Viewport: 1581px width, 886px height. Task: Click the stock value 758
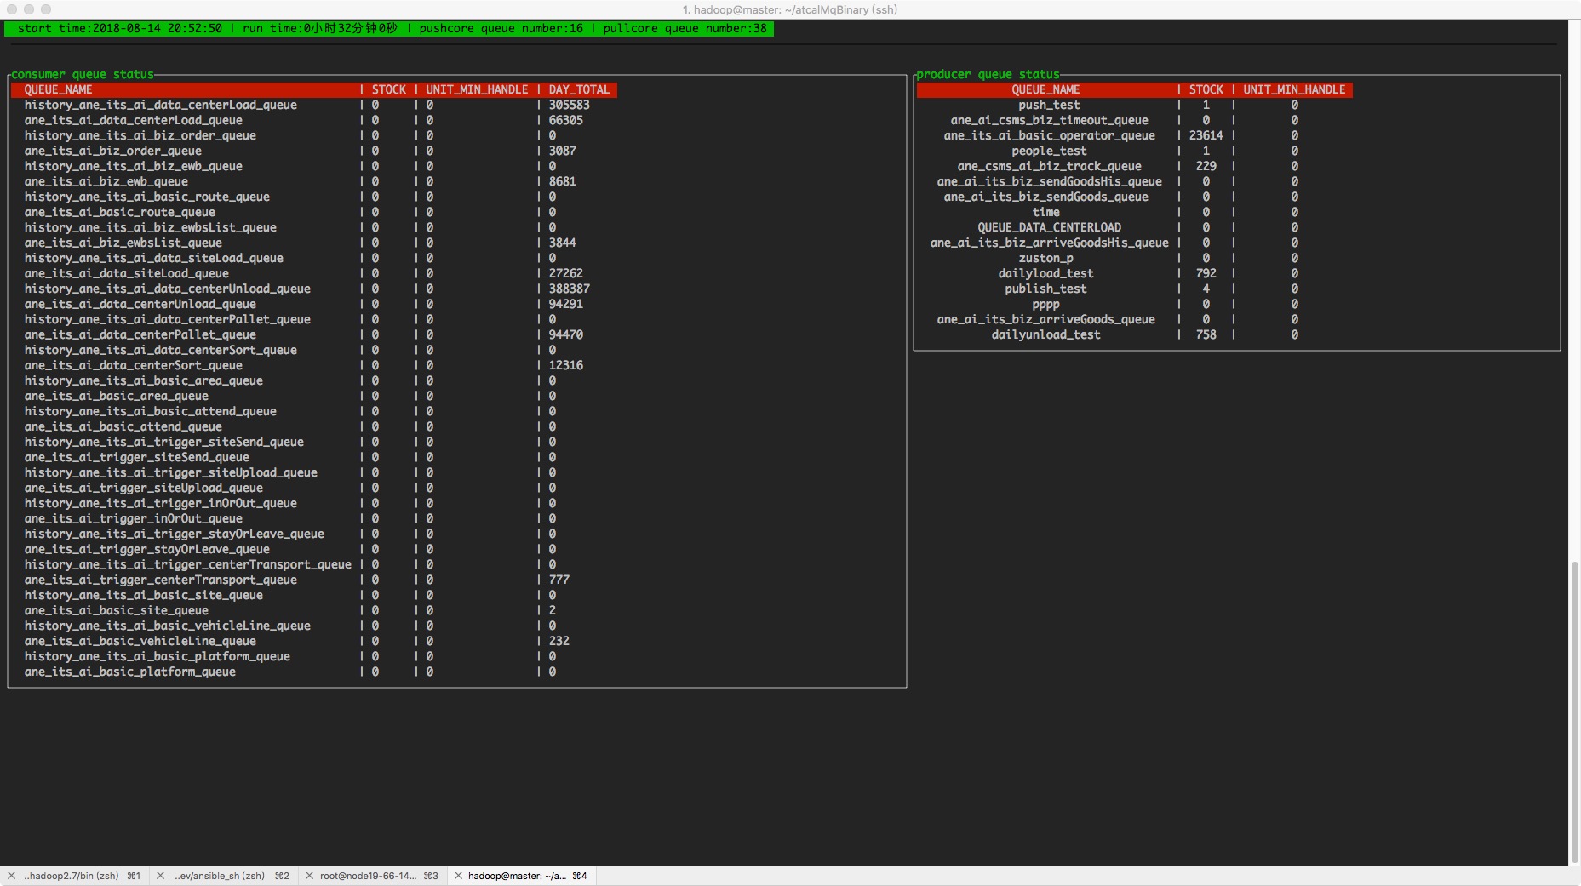pyautogui.click(x=1206, y=334)
